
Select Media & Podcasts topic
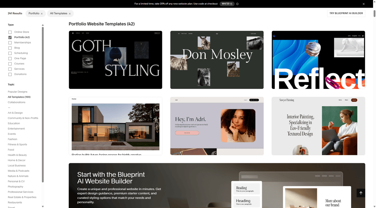tap(18, 171)
